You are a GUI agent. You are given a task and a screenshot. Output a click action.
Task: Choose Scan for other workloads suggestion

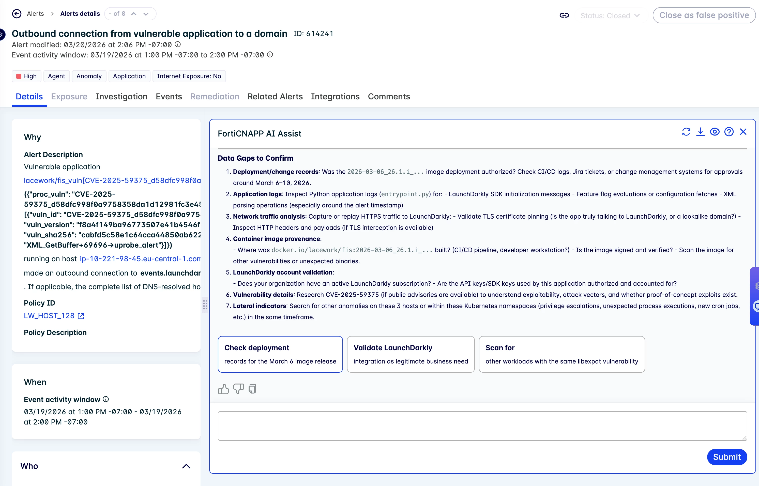(562, 354)
